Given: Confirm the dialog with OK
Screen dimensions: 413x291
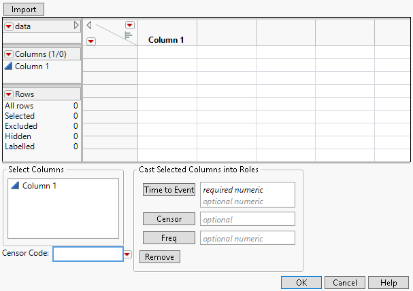Looking at the screenshot, I should point(301,282).
